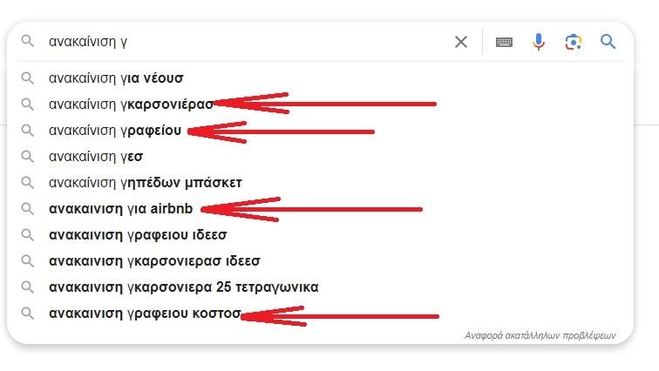Image resolution: width=659 pixels, height=371 pixels.
Task: Start voice search with the microphone icon
Action: pos(539,42)
